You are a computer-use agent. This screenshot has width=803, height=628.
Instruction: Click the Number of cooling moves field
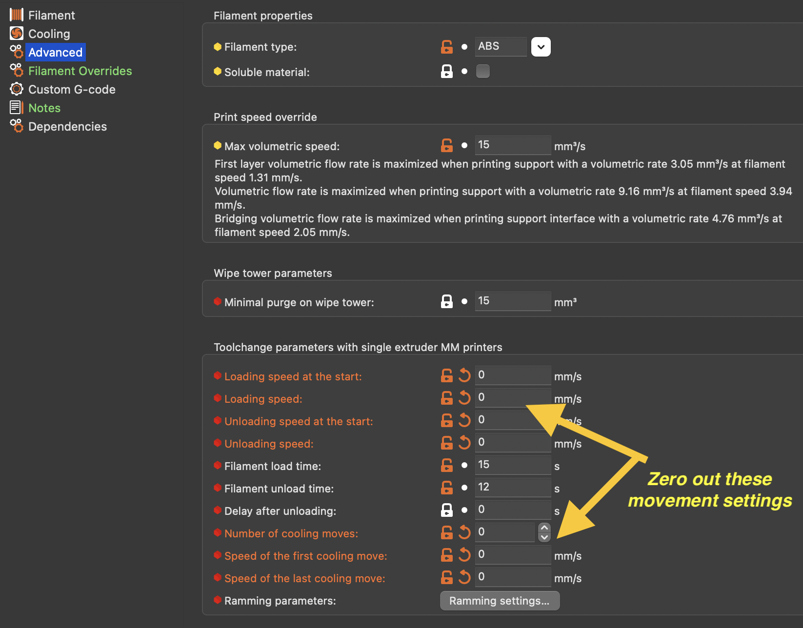505,532
